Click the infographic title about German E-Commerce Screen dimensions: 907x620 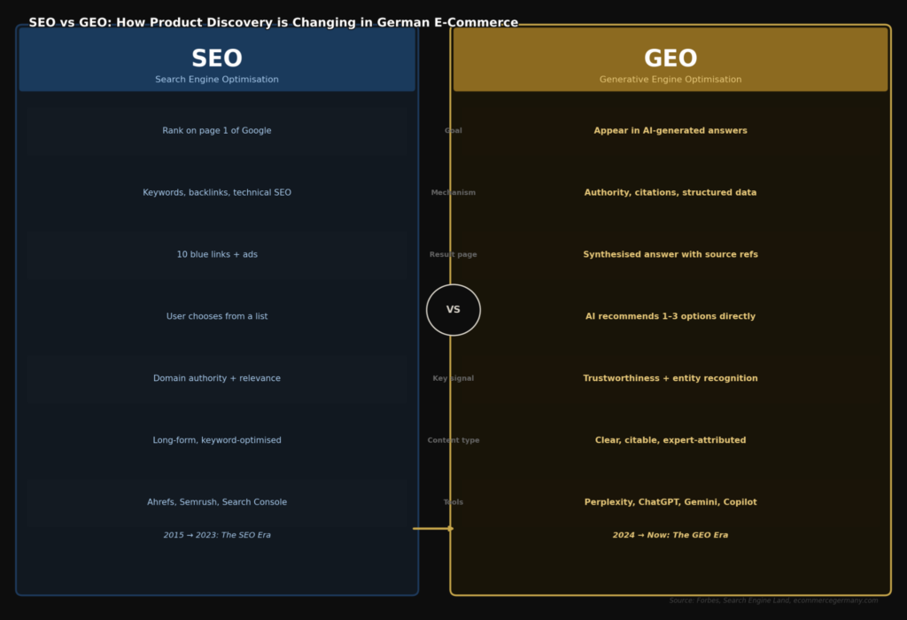coord(274,23)
